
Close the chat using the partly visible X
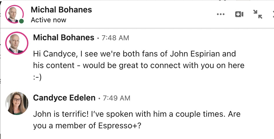pyautogui.click(x=273, y=14)
